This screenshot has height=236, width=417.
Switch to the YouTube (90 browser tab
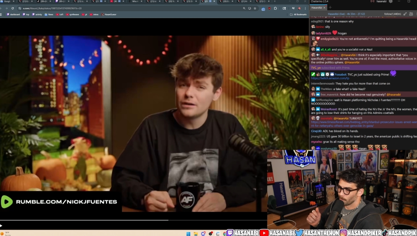coord(117,1)
